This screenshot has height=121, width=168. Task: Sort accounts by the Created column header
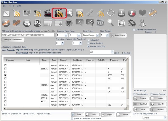pyautogui.click(x=64, y=60)
